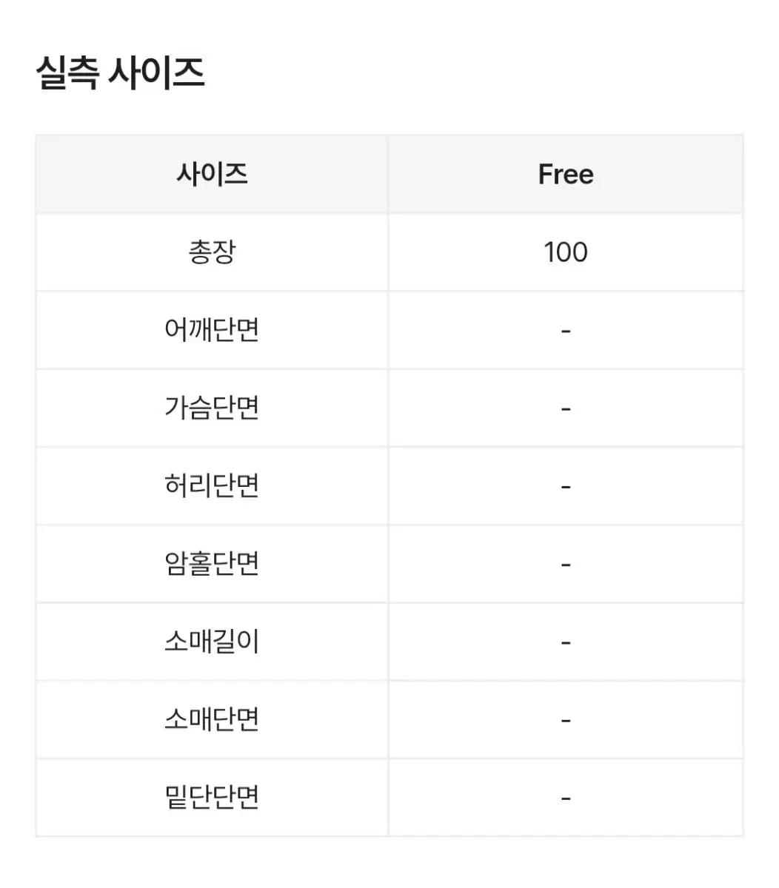This screenshot has height=888, width=779.
Task: Click the dash value for 소매길이
Action: pos(566,642)
